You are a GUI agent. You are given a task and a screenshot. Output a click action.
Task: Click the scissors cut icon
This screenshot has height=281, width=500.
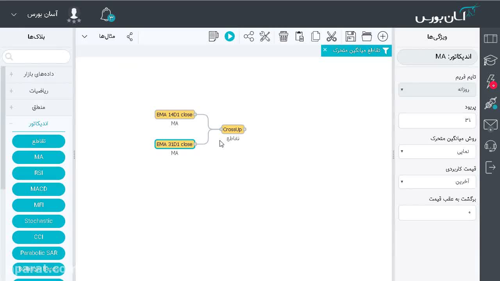332,36
